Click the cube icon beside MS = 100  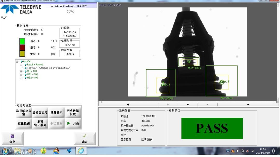(25, 71)
